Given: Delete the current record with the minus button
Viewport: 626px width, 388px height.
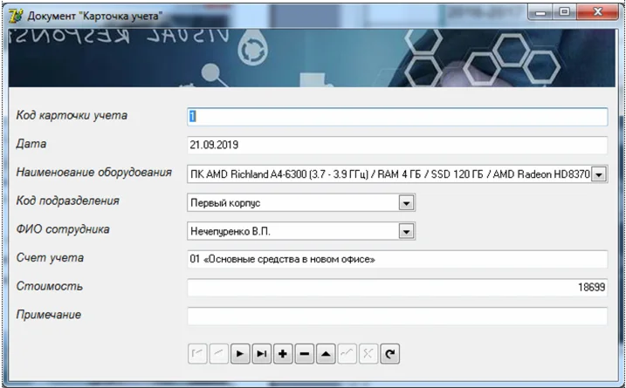Looking at the screenshot, I should click(305, 354).
